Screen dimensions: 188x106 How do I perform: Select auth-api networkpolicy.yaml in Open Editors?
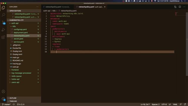tap(24, 17)
